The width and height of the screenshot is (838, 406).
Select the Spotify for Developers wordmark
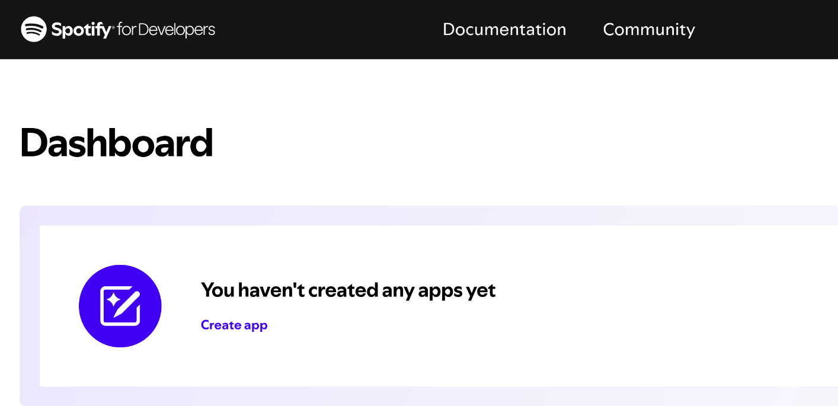pyautogui.click(x=117, y=28)
